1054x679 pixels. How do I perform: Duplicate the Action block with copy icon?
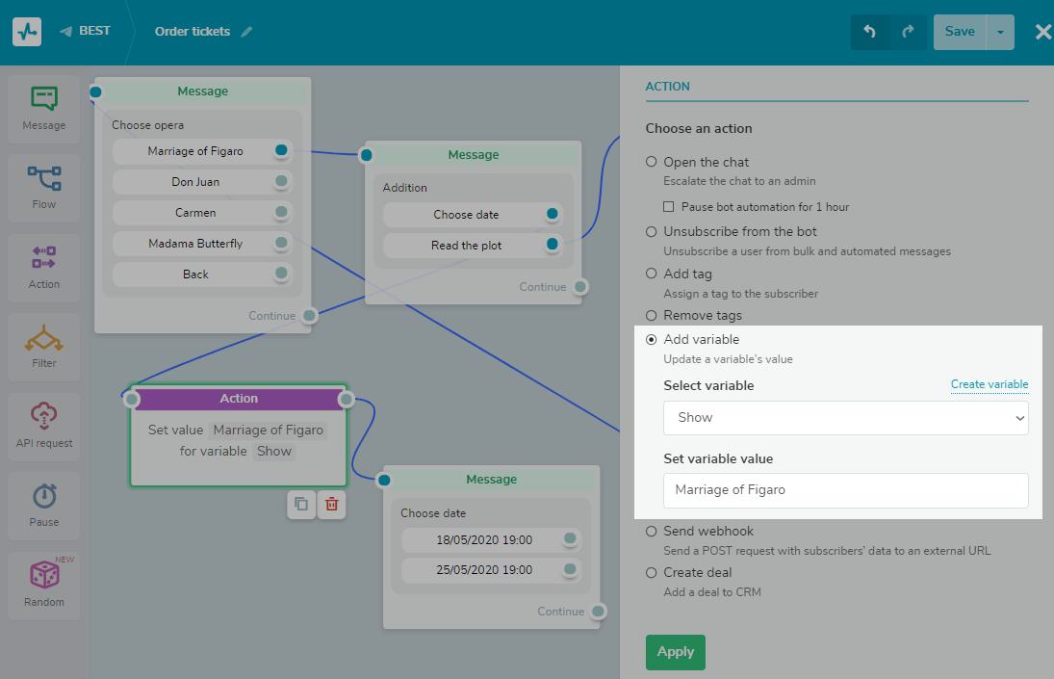point(301,505)
